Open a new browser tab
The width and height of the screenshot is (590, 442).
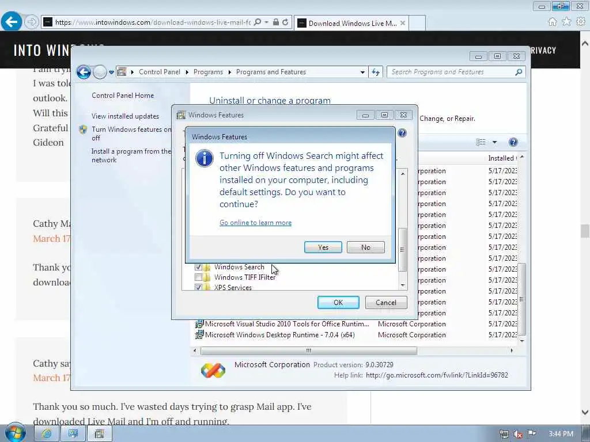pyautogui.click(x=417, y=23)
